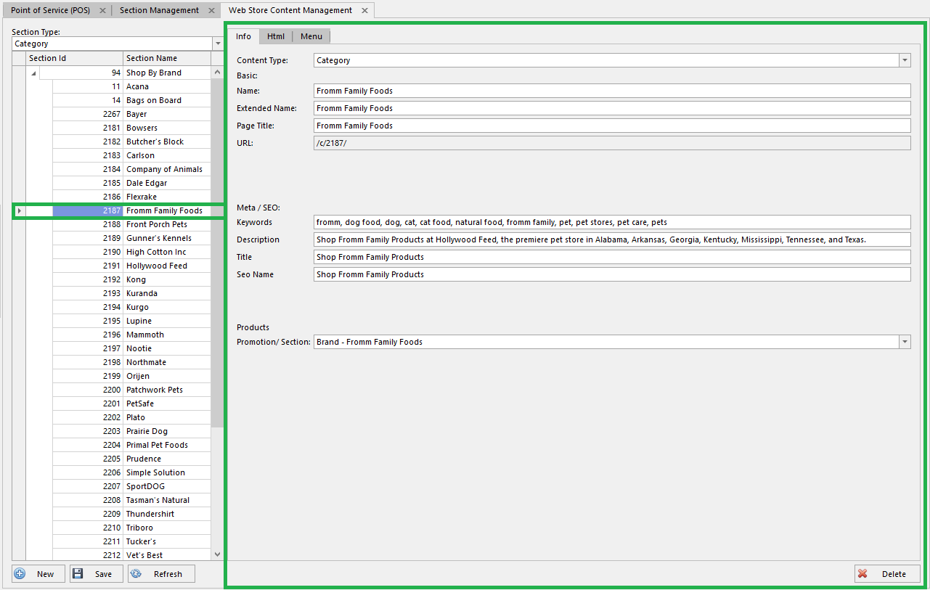Click the Refresh button's arrows icon
This screenshot has height=590, width=930.
pos(136,573)
